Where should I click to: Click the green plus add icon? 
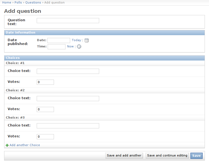click(x=7, y=145)
